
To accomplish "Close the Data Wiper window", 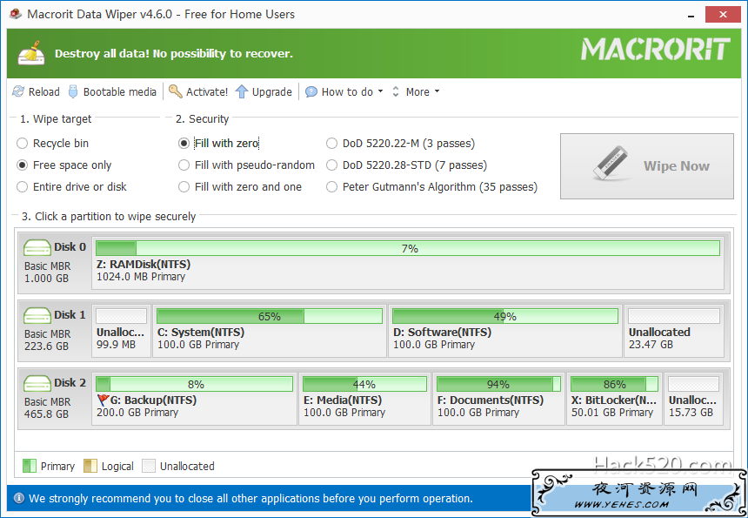I will tap(723, 15).
